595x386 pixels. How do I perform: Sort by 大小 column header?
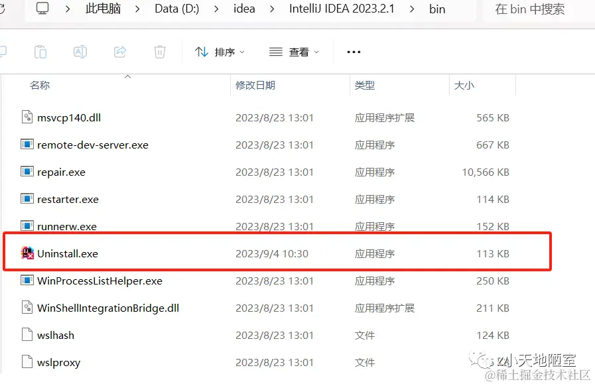coord(464,85)
